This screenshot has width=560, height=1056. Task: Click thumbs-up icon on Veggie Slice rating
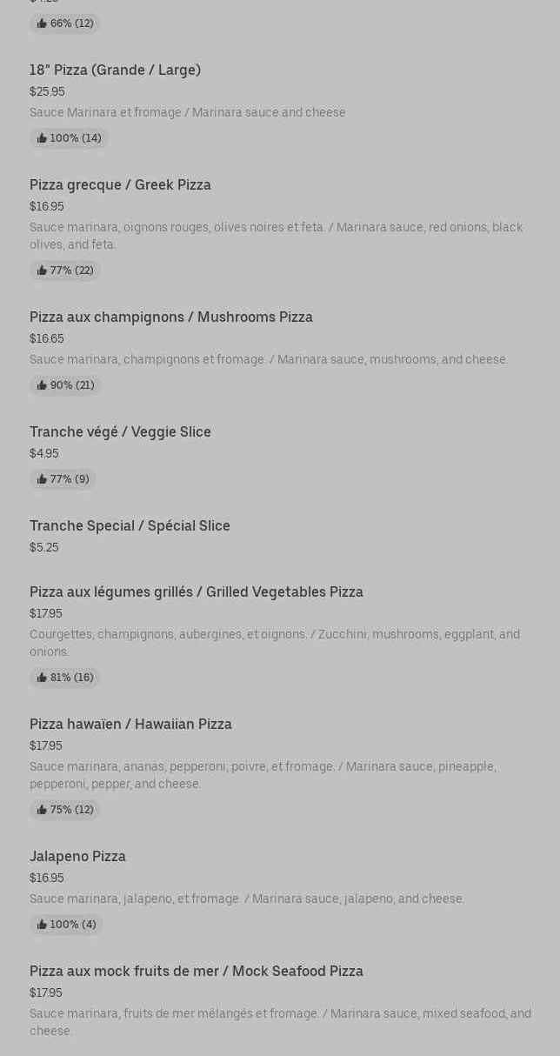42,479
